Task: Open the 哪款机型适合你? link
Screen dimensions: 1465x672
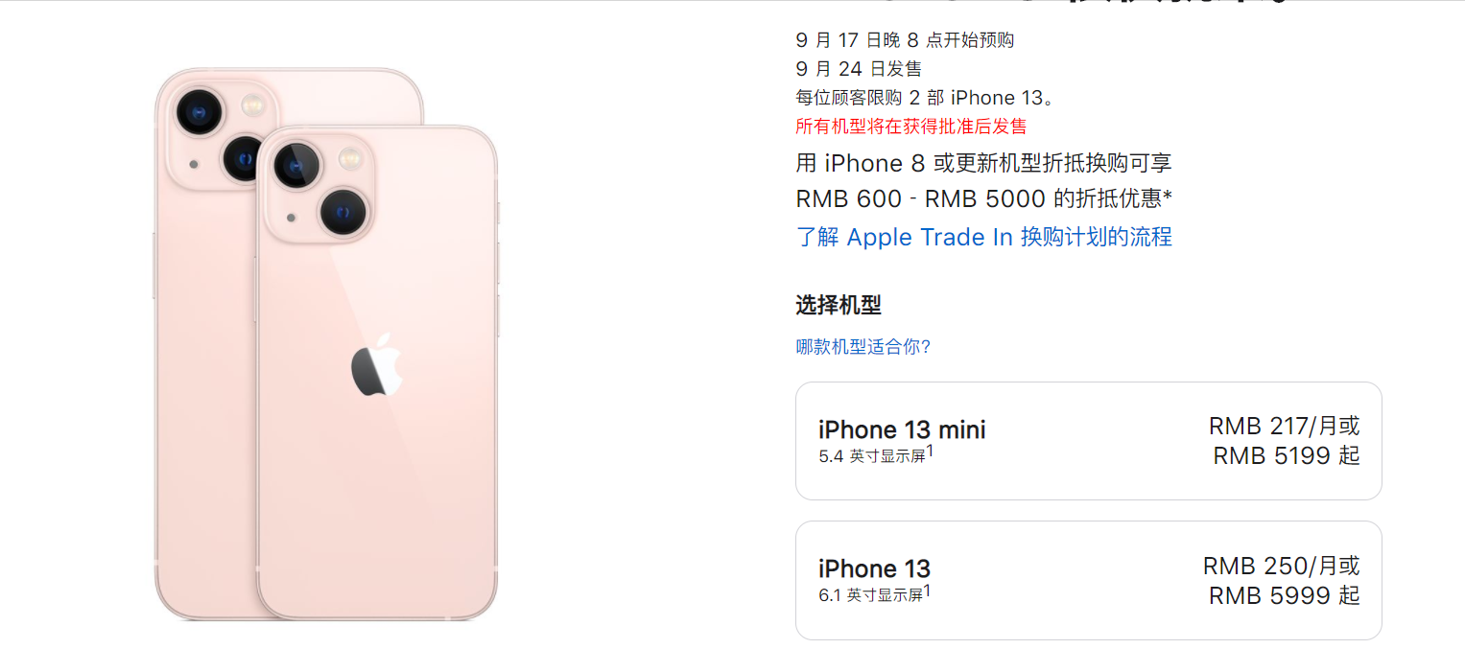Action: [863, 347]
